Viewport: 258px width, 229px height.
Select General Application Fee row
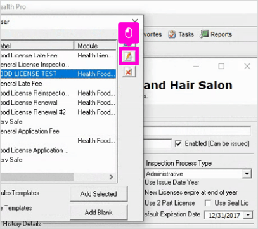[x=58, y=131]
